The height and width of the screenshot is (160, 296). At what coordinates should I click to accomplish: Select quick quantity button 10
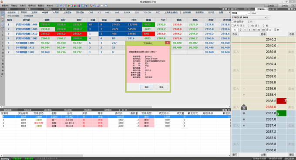point(254,30)
